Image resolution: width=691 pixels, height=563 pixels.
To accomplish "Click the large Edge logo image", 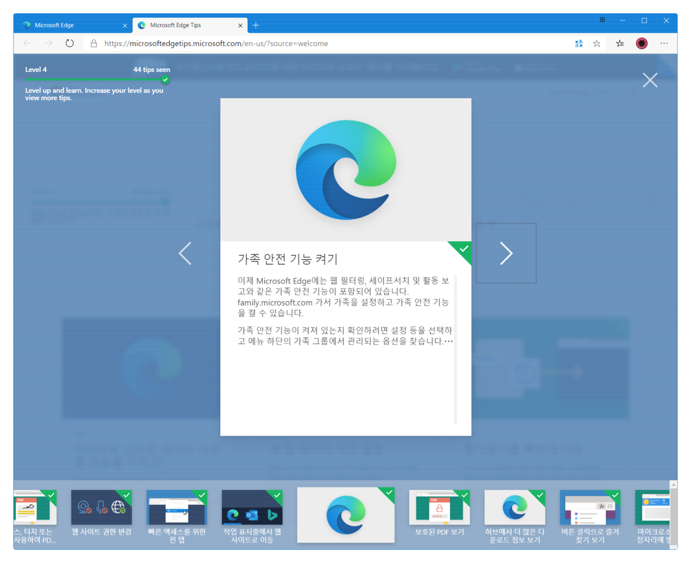I will (x=346, y=169).
